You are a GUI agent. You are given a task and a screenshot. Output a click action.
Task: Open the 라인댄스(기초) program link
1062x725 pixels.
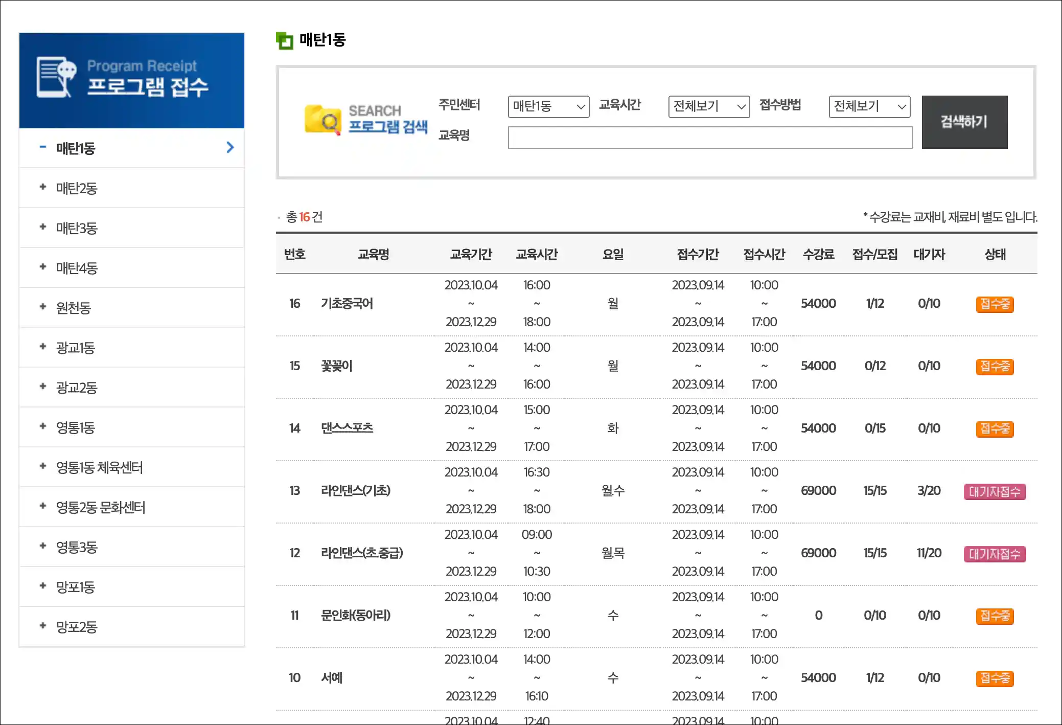click(x=356, y=491)
